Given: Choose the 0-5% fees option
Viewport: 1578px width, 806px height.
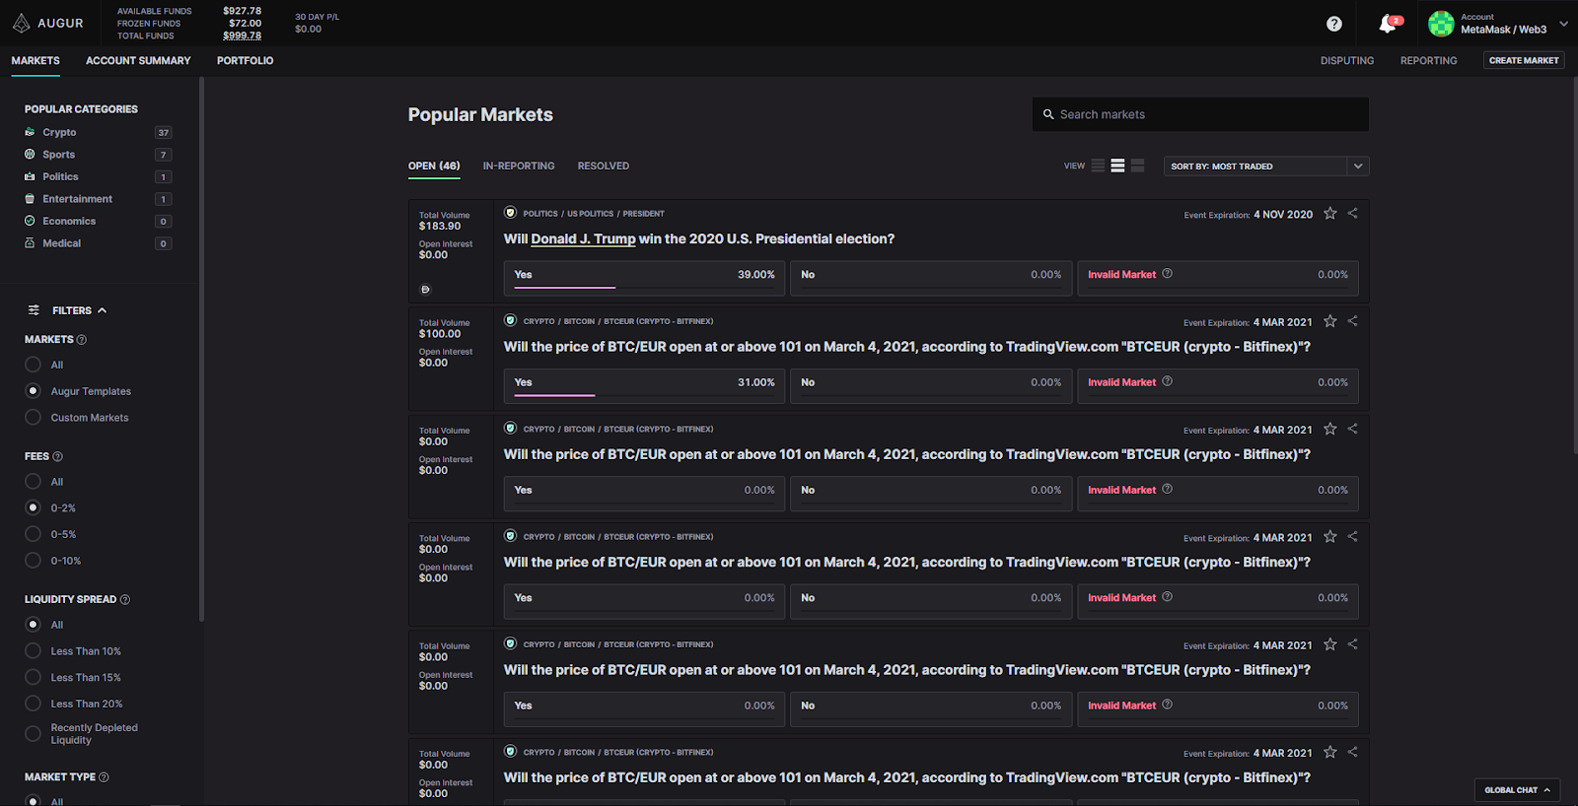Looking at the screenshot, I should tap(33, 534).
